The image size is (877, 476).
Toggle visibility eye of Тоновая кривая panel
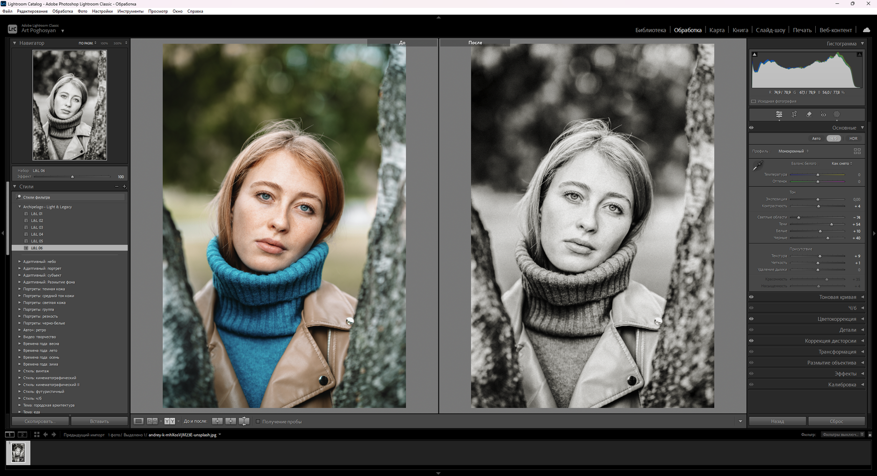(751, 297)
